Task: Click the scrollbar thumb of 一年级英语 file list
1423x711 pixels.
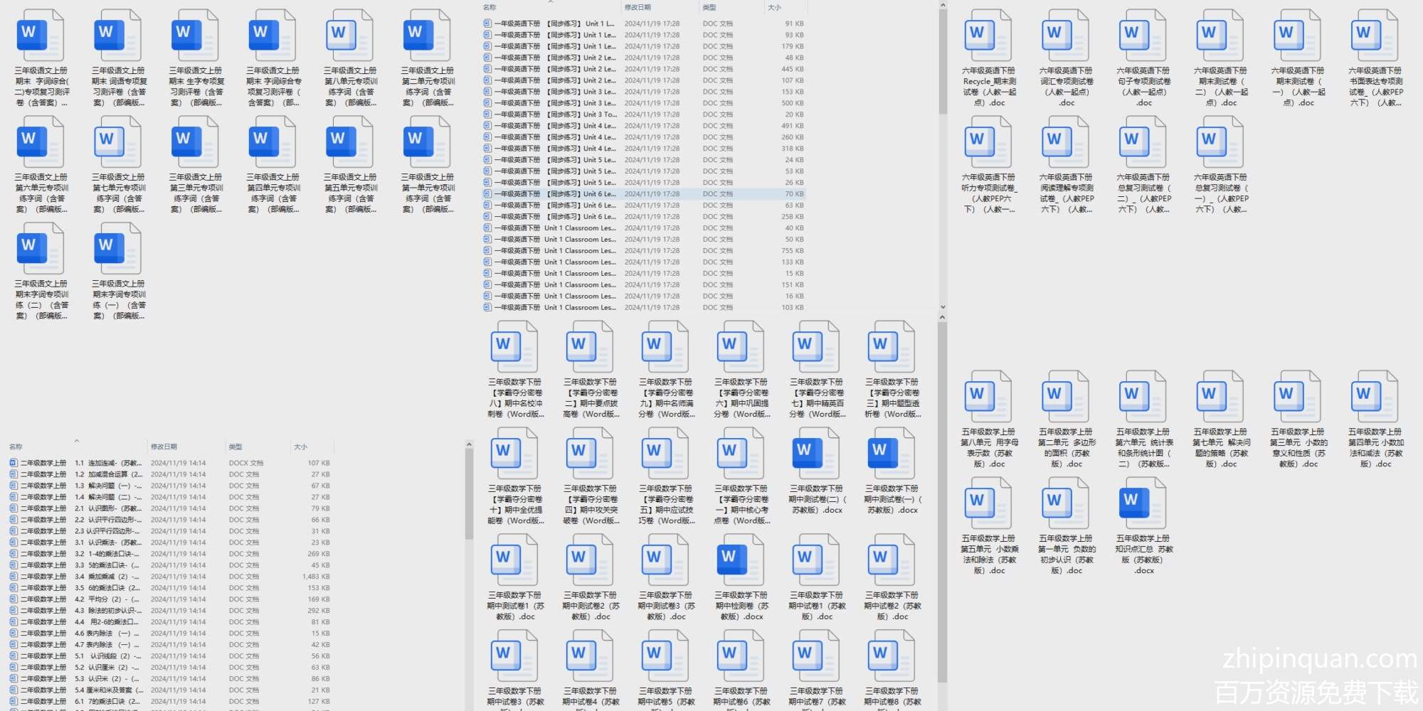Action: 943,60
